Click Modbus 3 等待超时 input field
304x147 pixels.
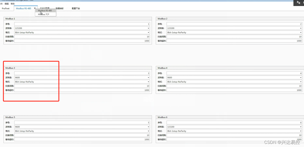82,90
